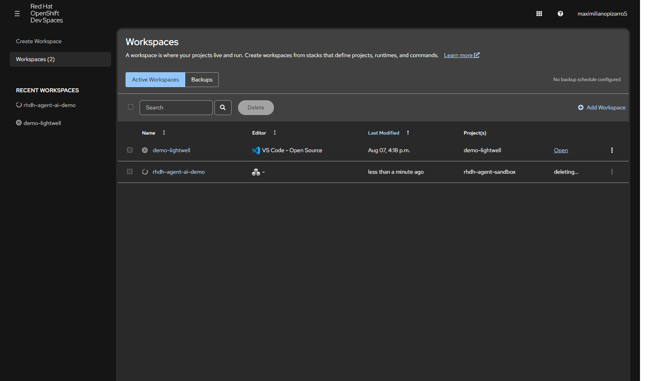648x381 pixels.
Task: Open the demo-lightwell workspace name link
Action: (x=171, y=150)
